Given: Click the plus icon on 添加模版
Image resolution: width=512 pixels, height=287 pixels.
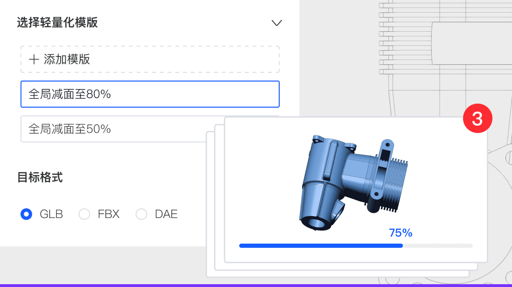Looking at the screenshot, I should pos(33,59).
